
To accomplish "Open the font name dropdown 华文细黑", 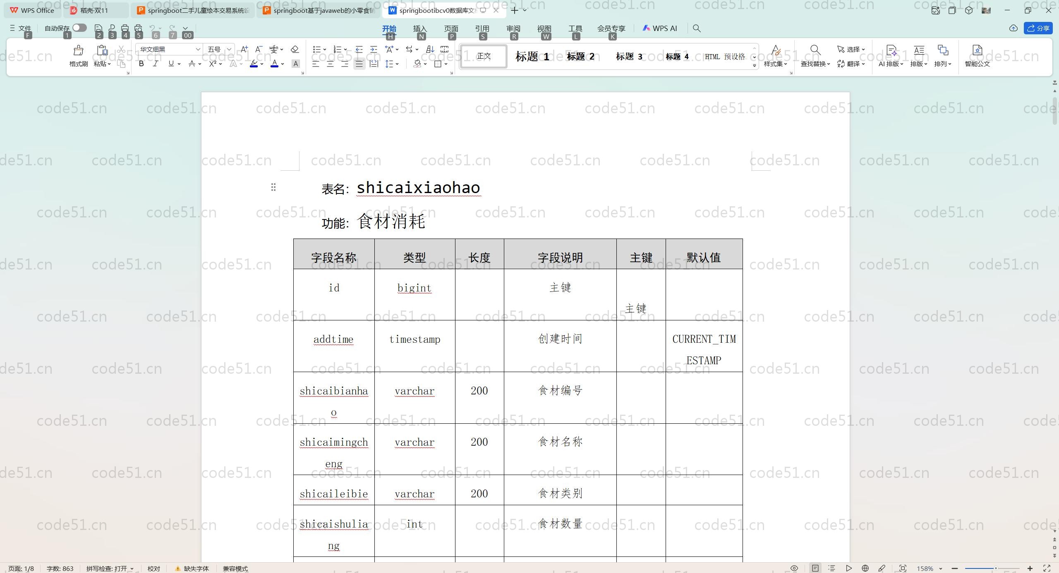I will pos(198,49).
